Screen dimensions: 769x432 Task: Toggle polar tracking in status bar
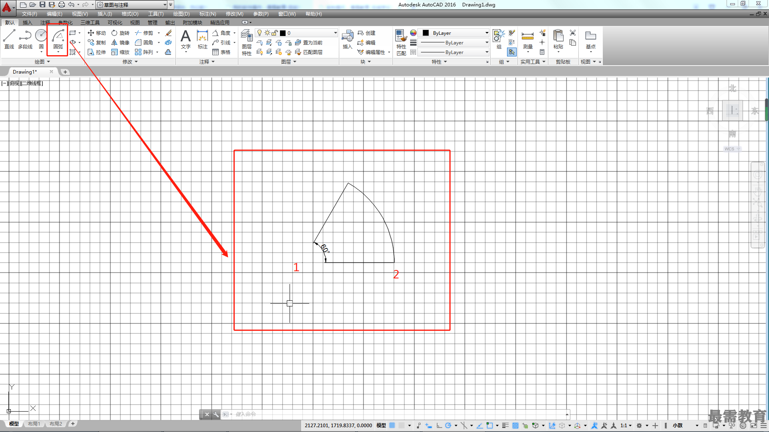tap(448, 426)
